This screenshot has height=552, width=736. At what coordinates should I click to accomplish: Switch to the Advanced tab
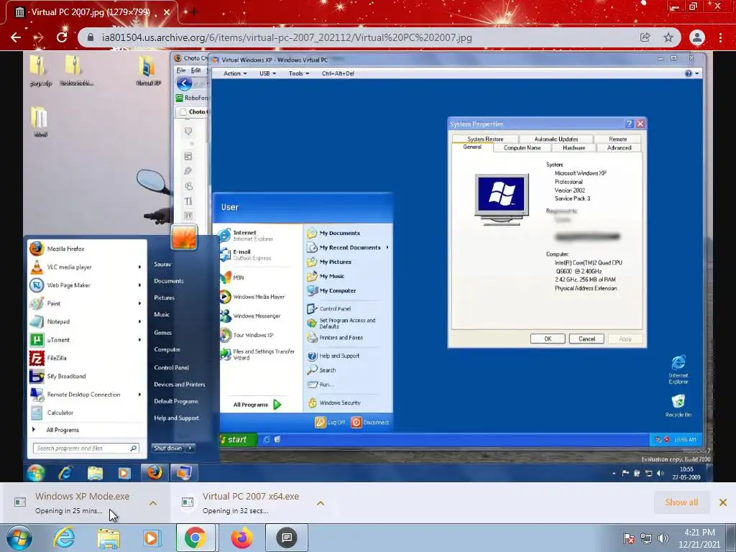click(619, 148)
